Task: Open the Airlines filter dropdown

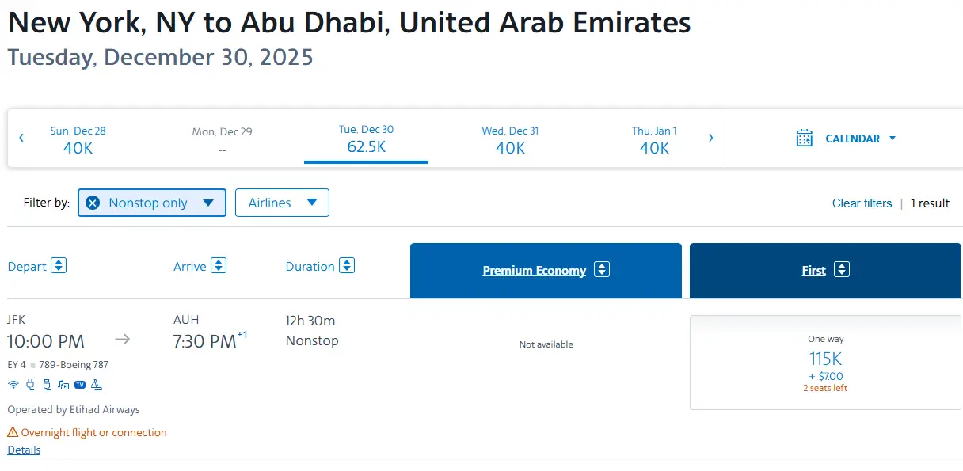Action: tap(282, 203)
